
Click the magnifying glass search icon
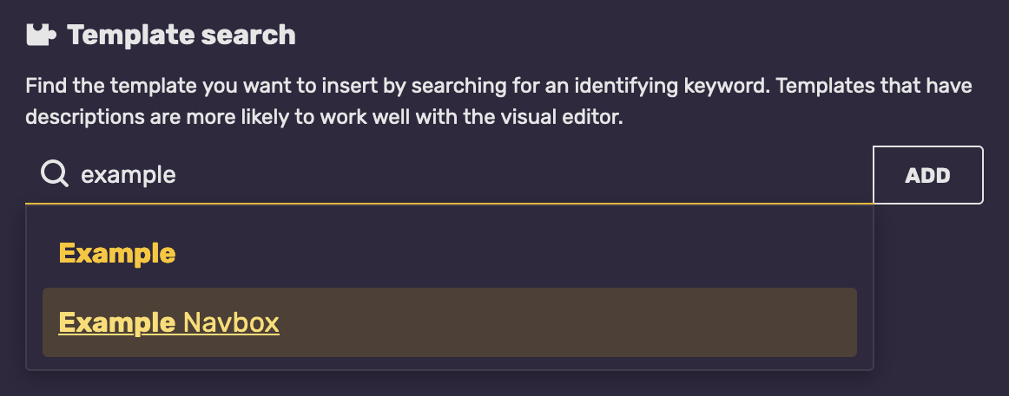pos(55,175)
